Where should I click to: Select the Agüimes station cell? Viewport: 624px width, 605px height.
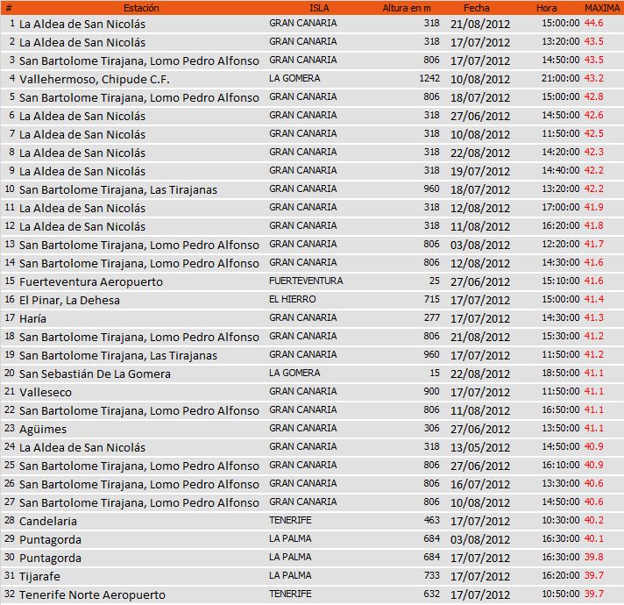click(43, 429)
